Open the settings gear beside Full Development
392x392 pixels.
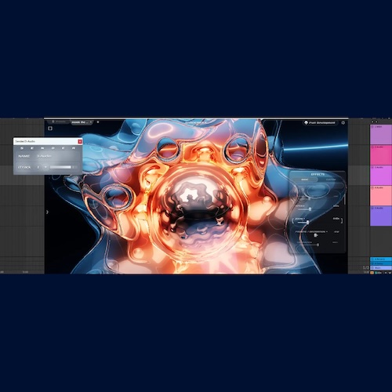pos(343,122)
